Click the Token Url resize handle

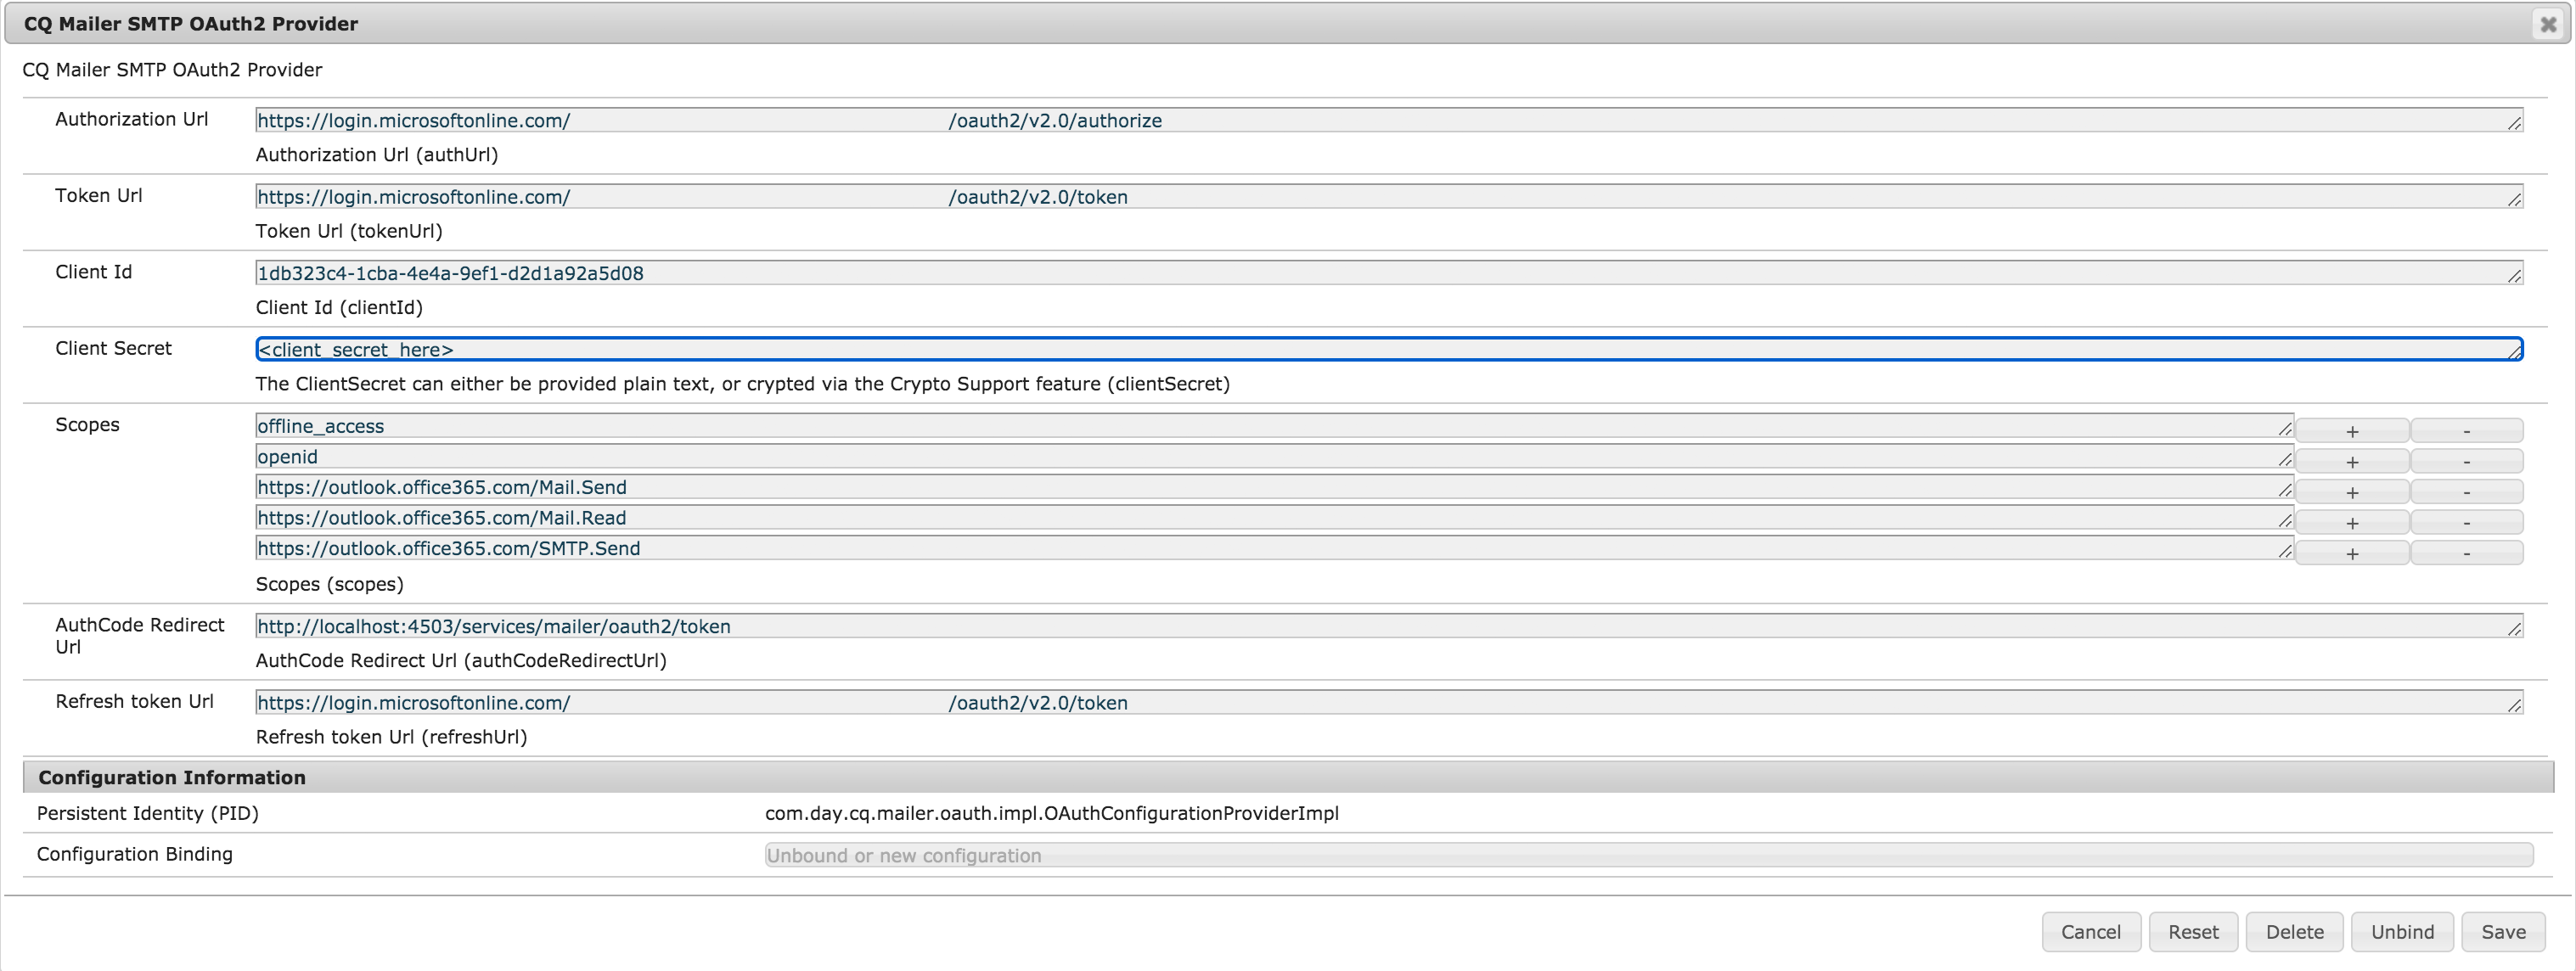click(2514, 200)
